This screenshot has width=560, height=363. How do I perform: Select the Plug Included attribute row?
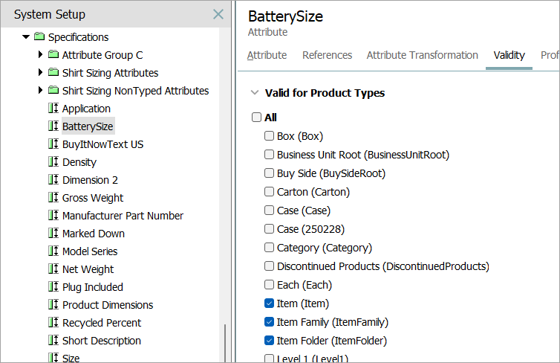tap(93, 287)
